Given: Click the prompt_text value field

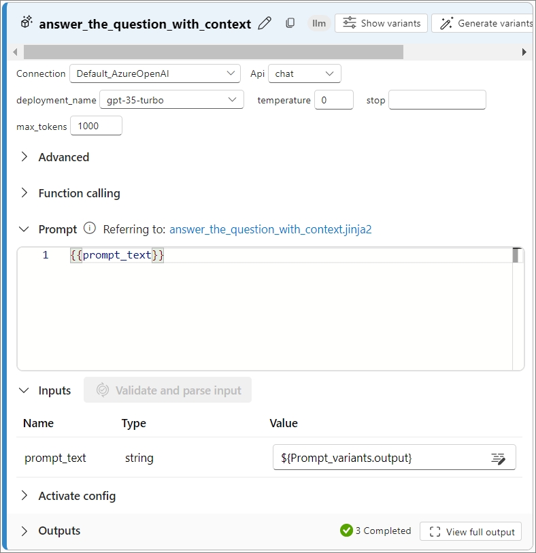Looking at the screenshot, I should click(394, 457).
